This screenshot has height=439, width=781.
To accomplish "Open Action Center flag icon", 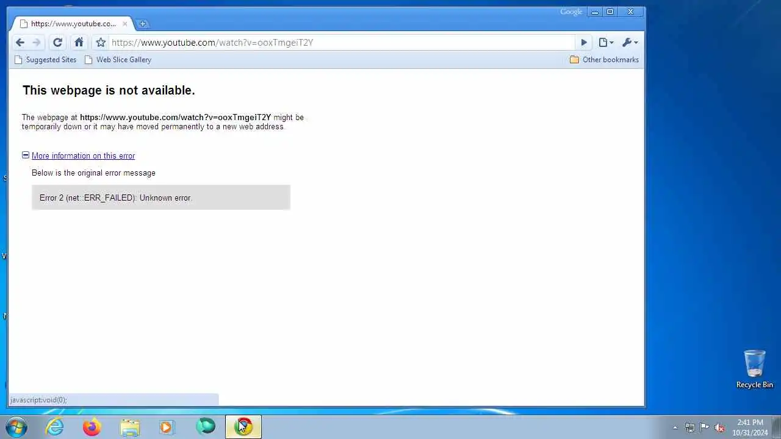I will (x=705, y=427).
